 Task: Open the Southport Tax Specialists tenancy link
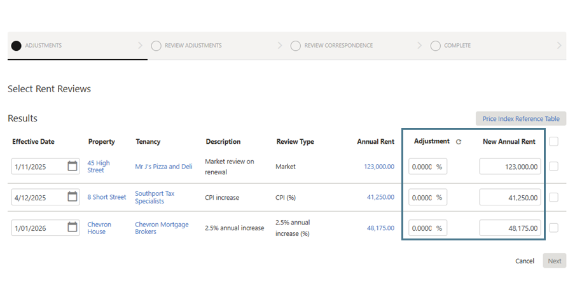tap(155, 197)
